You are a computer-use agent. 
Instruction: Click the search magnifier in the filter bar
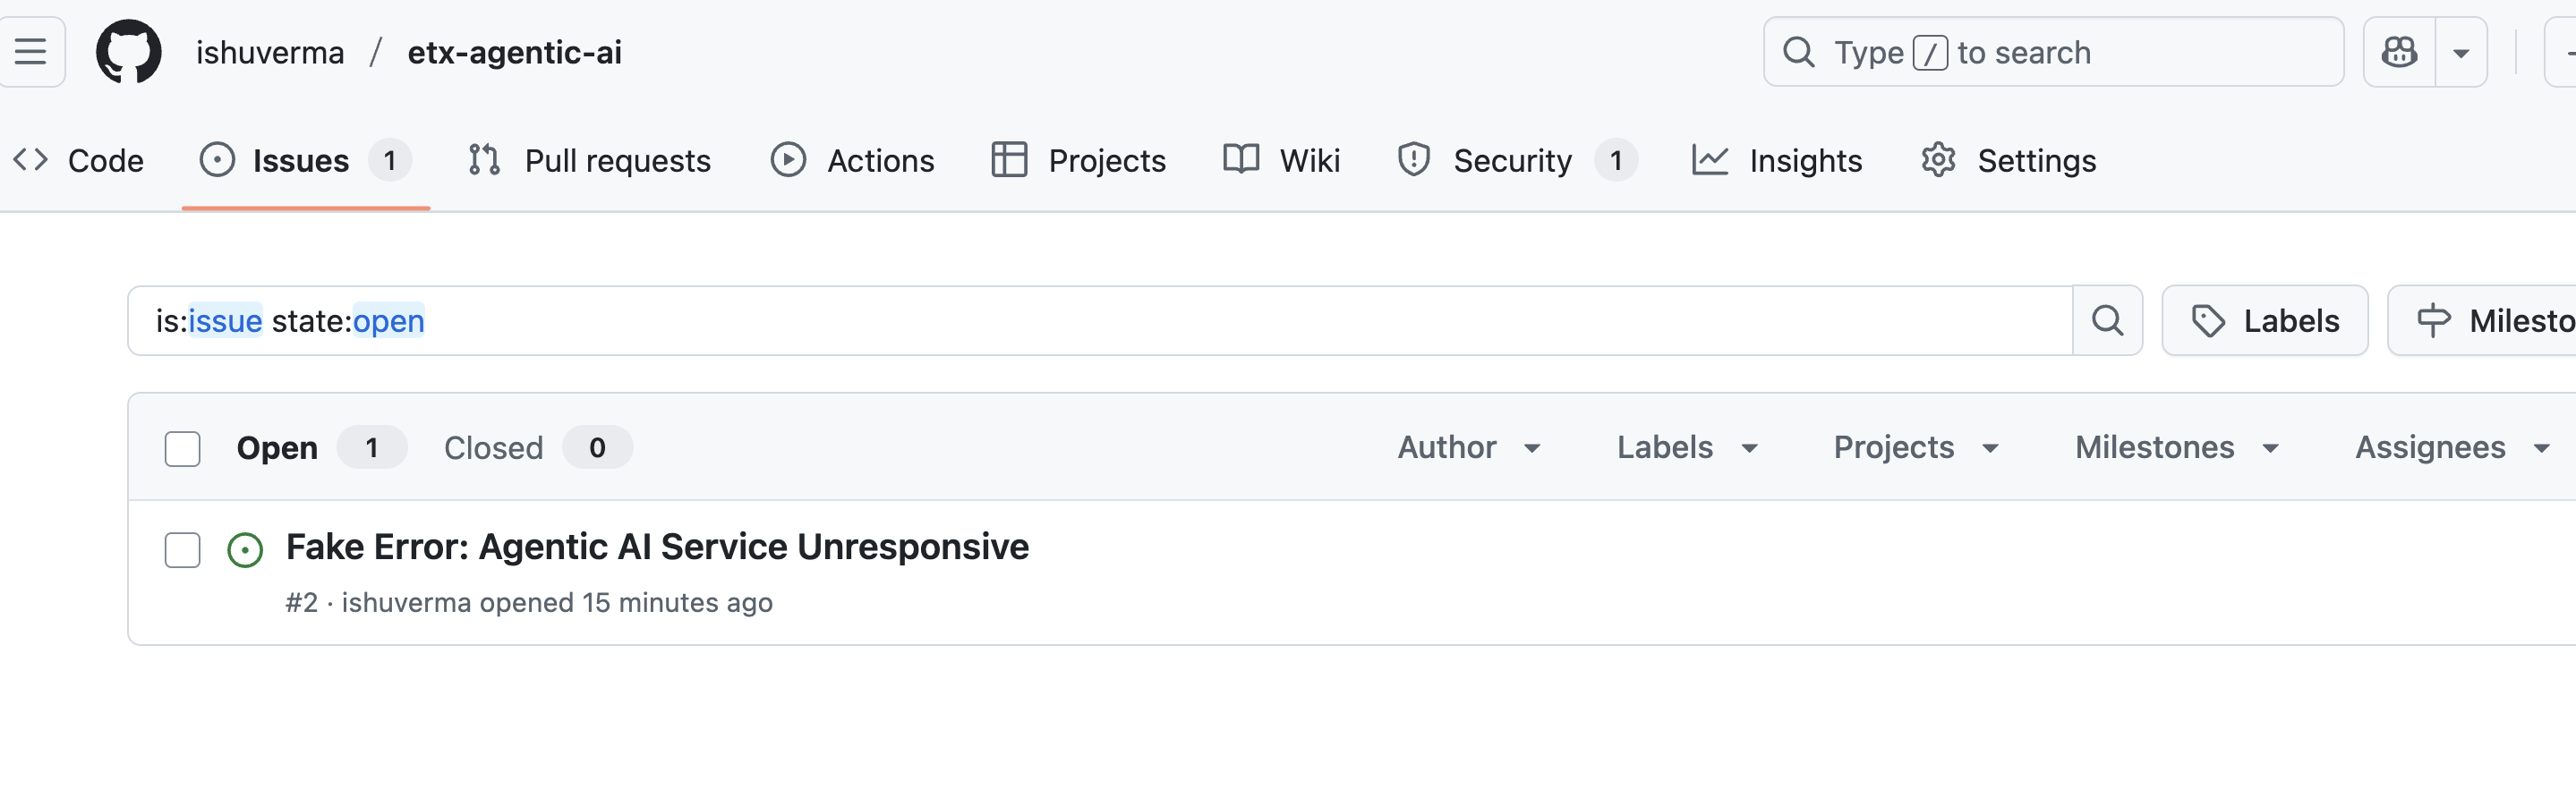coord(2108,320)
